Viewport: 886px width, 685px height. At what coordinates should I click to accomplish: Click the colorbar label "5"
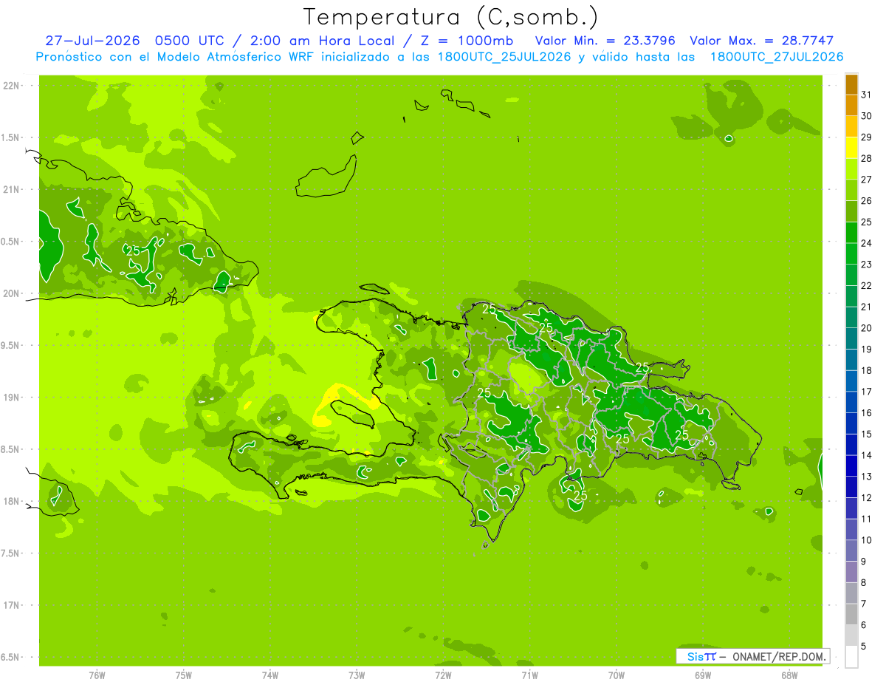tap(864, 646)
